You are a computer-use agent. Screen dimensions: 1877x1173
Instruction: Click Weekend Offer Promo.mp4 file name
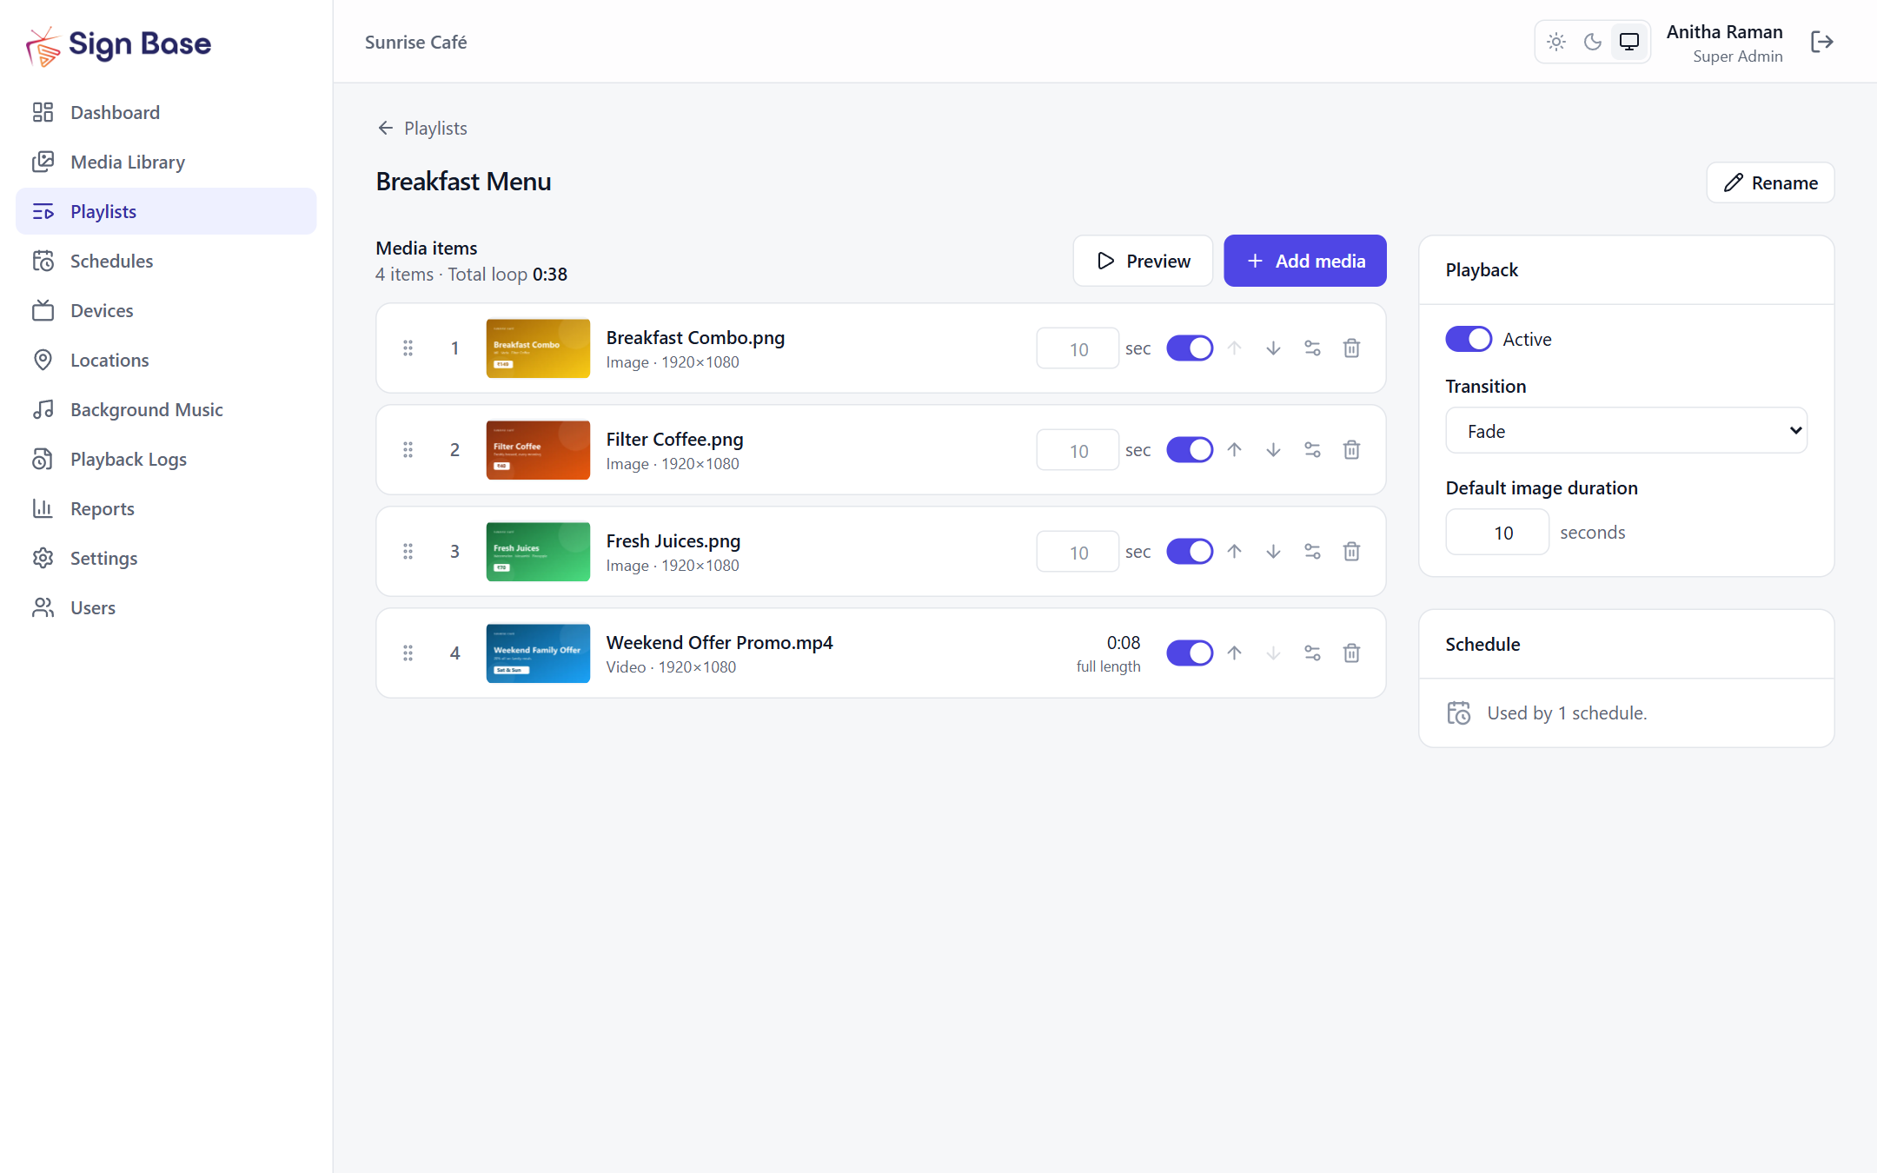pos(720,643)
